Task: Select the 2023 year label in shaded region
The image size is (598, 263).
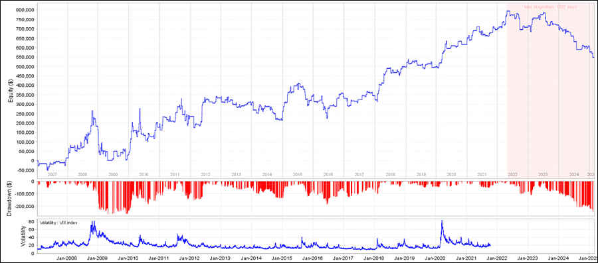Action: [x=543, y=175]
